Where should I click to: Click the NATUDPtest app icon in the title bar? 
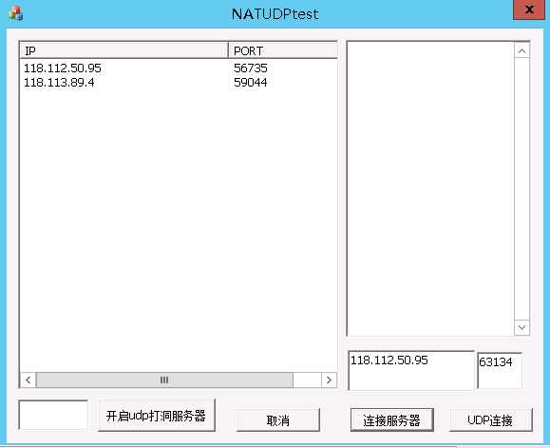[15, 13]
